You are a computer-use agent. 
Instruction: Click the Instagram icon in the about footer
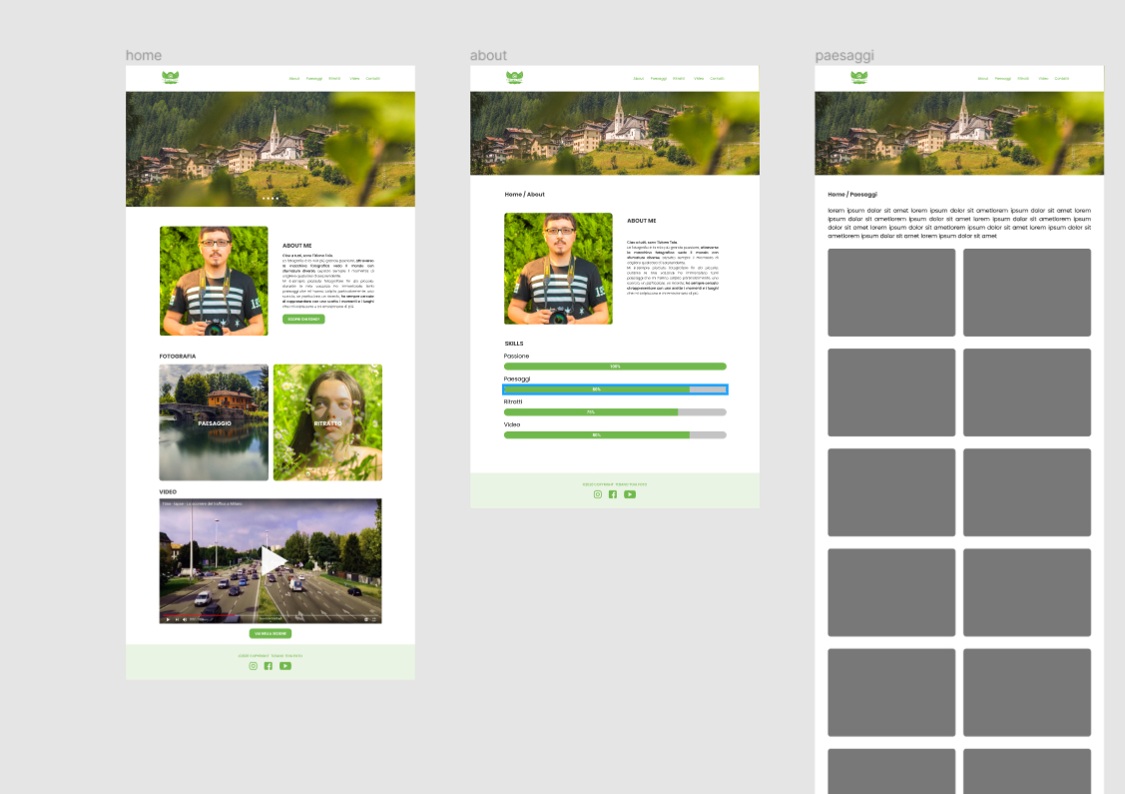pos(598,494)
